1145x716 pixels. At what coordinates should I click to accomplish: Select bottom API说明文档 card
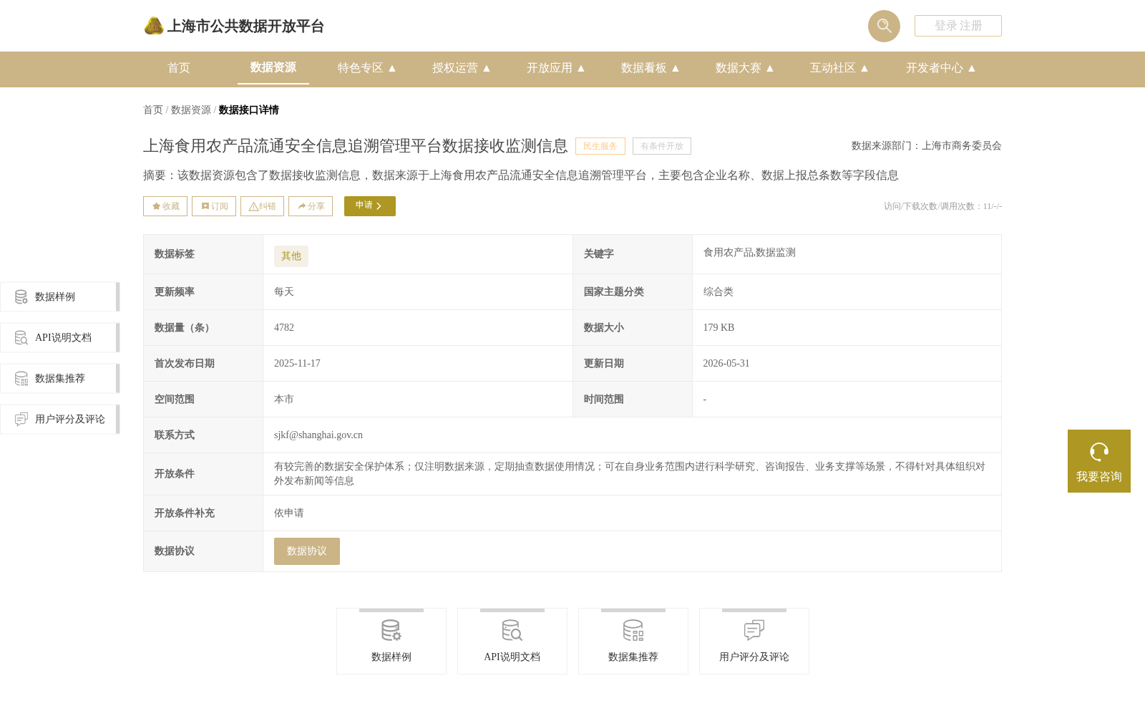click(x=512, y=642)
